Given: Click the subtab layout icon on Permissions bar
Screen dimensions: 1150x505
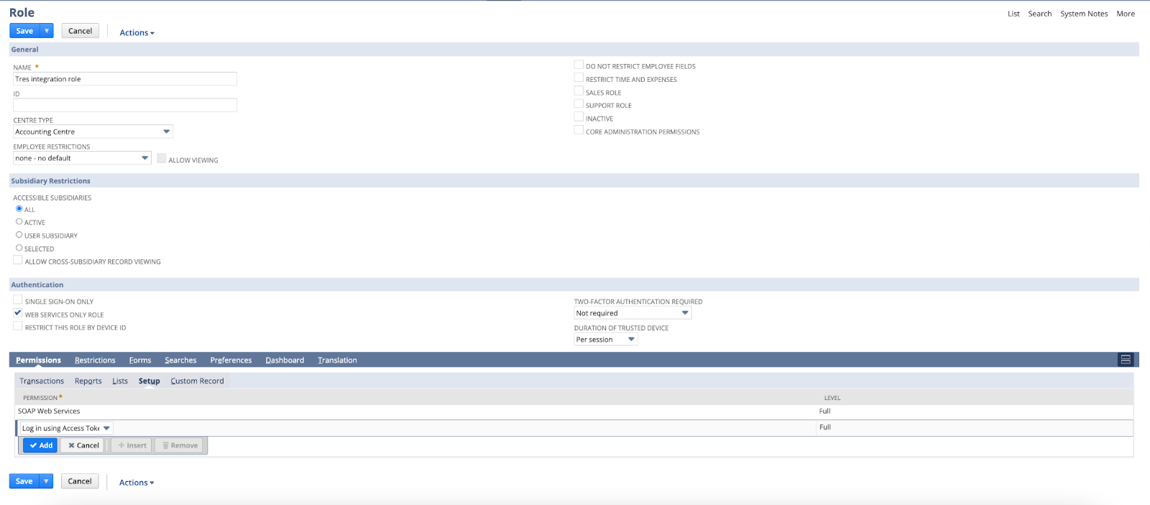Looking at the screenshot, I should tap(1126, 360).
